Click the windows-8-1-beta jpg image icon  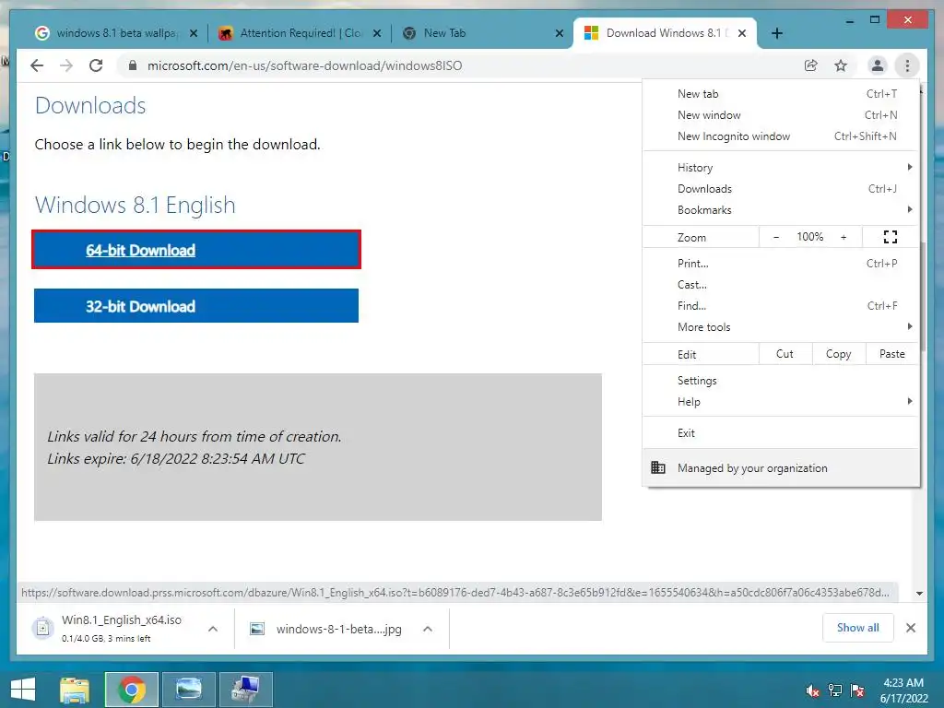click(x=257, y=629)
